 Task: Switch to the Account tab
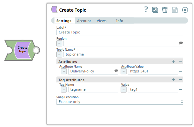tap(84, 21)
